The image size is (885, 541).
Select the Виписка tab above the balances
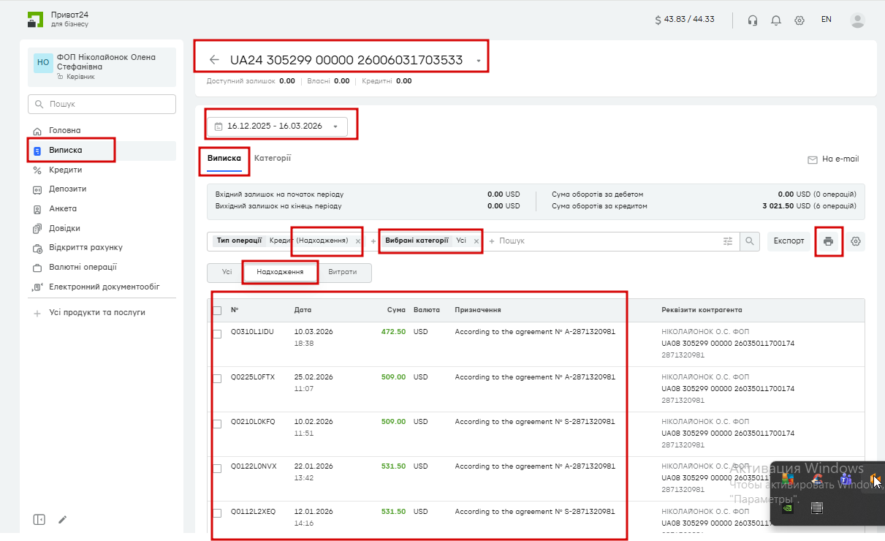coord(224,159)
